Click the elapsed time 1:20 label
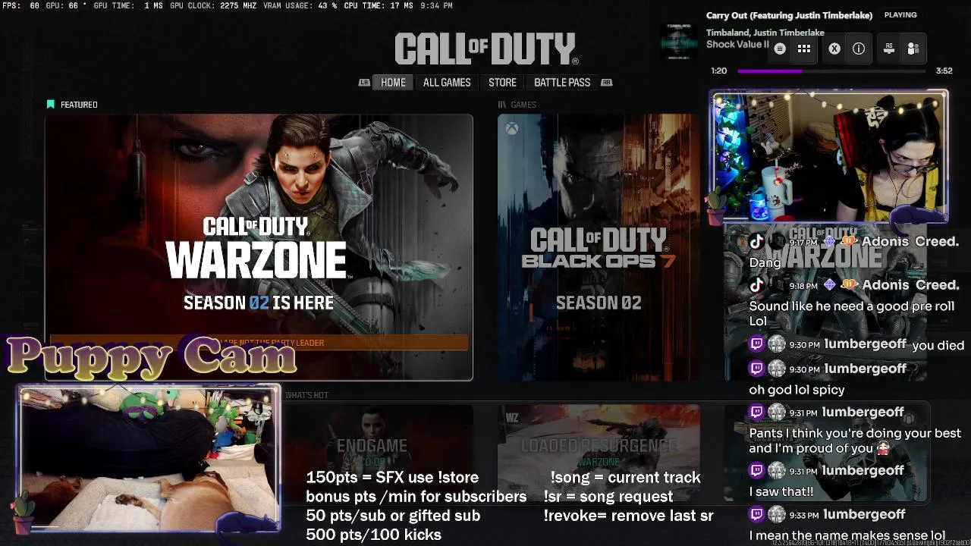This screenshot has height=546, width=971. tap(718, 71)
